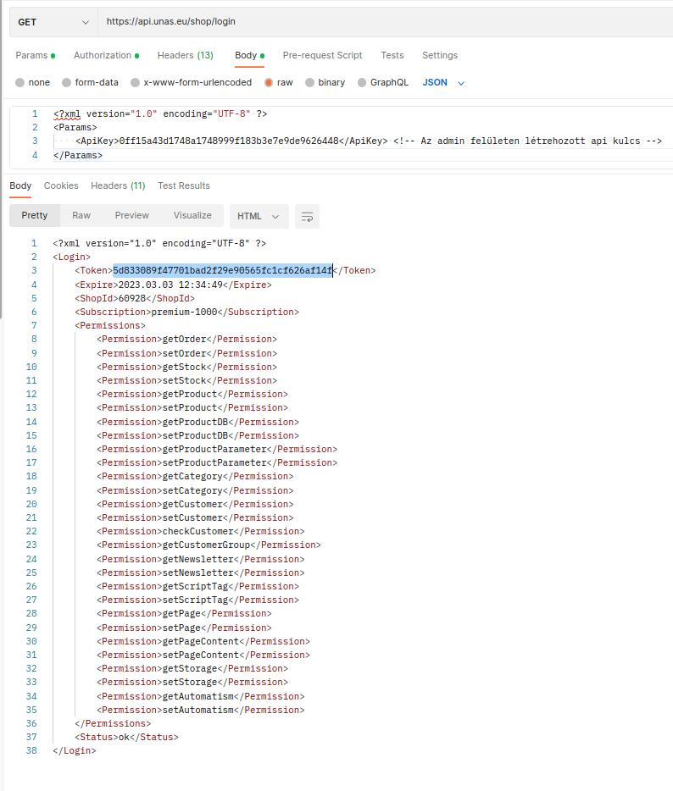Viewport: 673px width, 791px height.
Task: Click the Subscription value premium-1000
Action: point(184,313)
